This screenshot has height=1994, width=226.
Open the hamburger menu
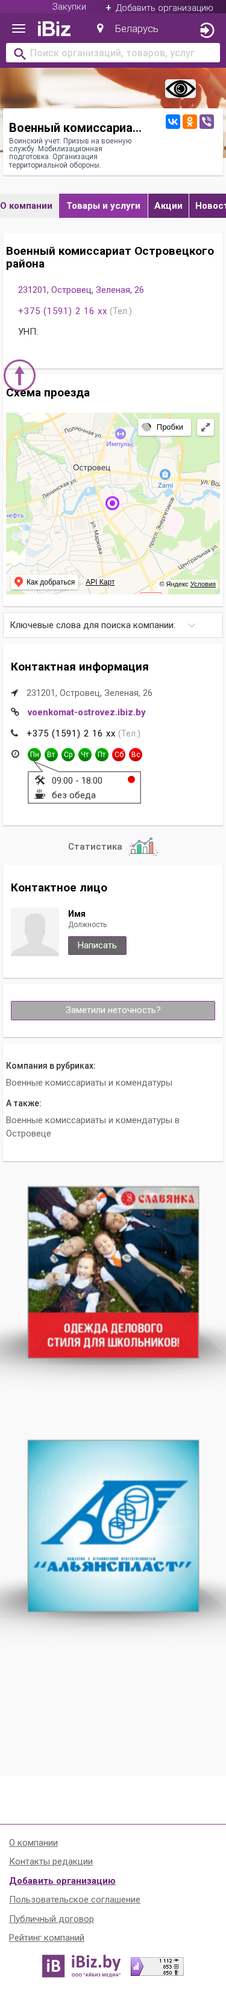pyautogui.click(x=19, y=28)
